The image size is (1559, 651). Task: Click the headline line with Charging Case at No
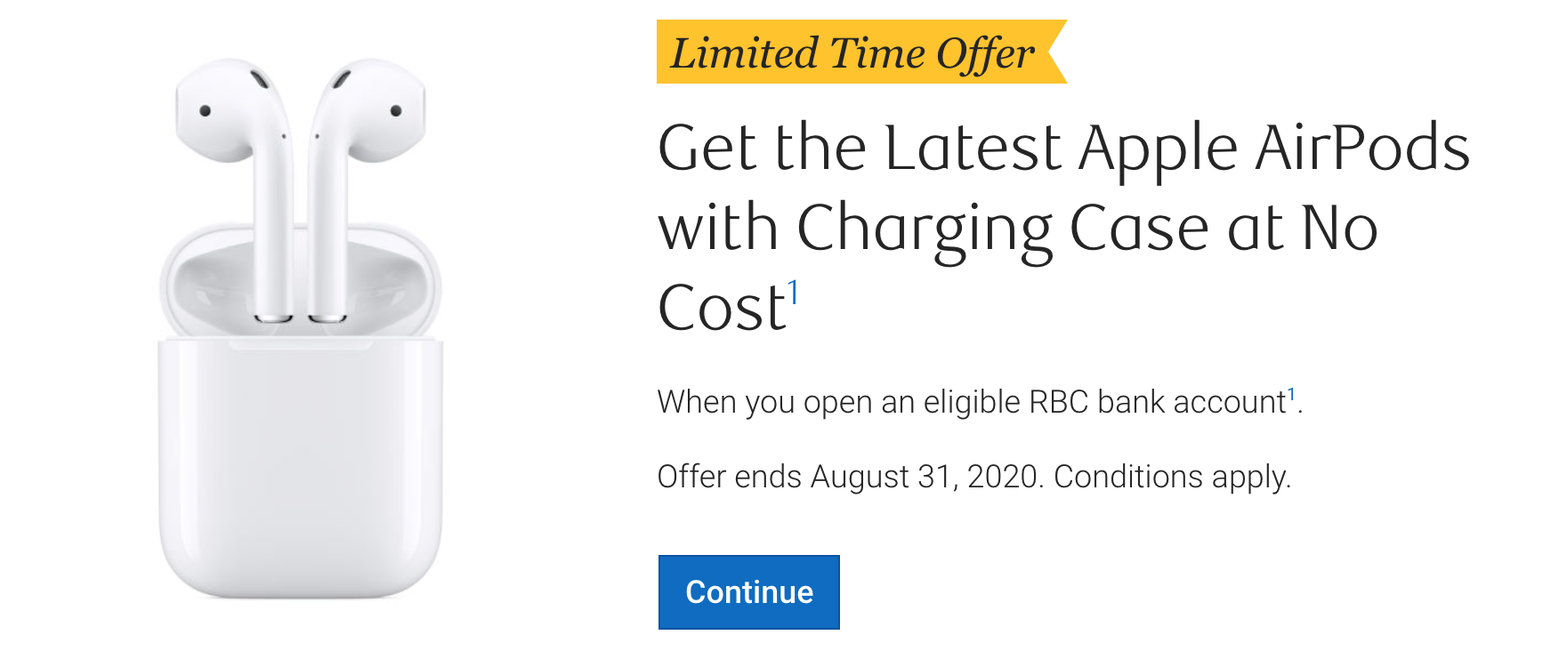click(x=1018, y=229)
